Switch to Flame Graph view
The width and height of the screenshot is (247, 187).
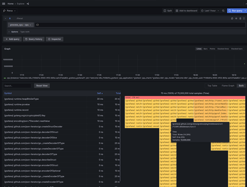coord(228,85)
